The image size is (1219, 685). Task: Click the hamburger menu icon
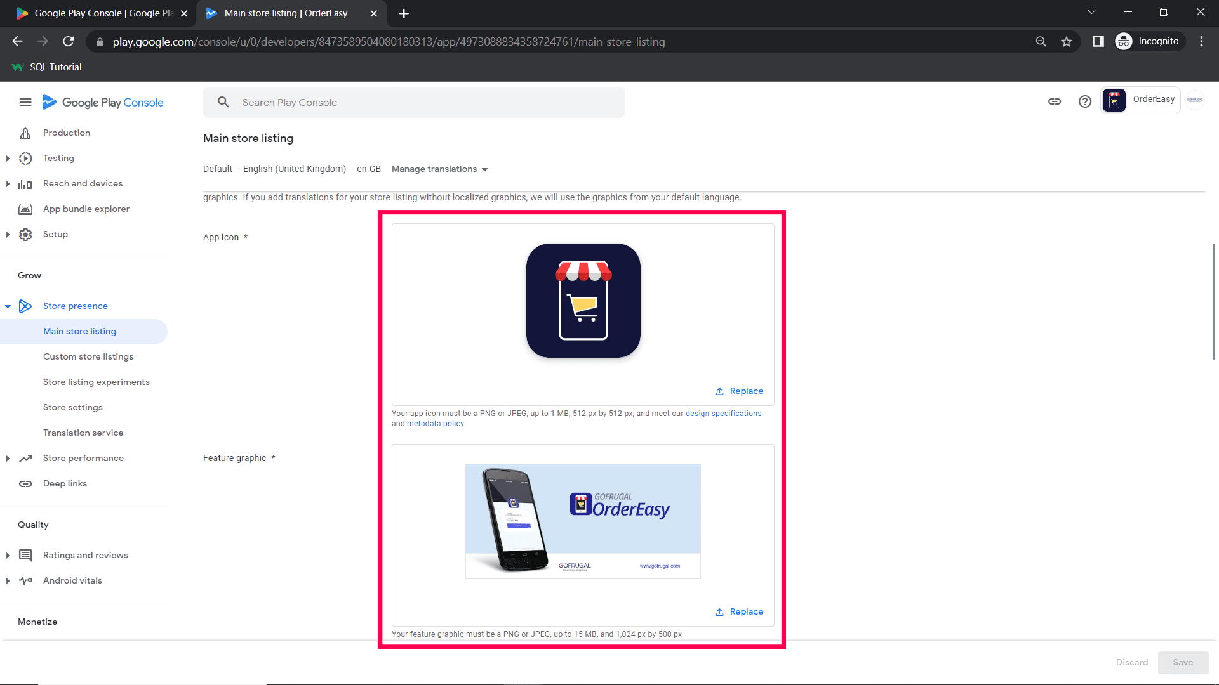[x=25, y=102]
